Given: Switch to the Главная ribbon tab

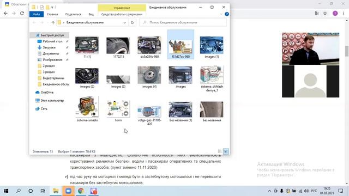Looking at the screenshot, I should tap(52, 14).
